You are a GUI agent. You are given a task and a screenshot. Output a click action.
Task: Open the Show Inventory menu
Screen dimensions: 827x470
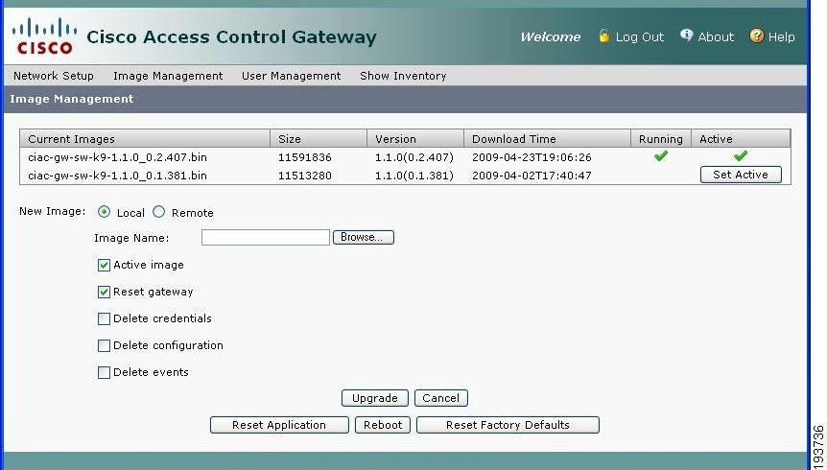403,76
